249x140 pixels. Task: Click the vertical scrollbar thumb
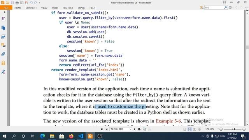247,47
